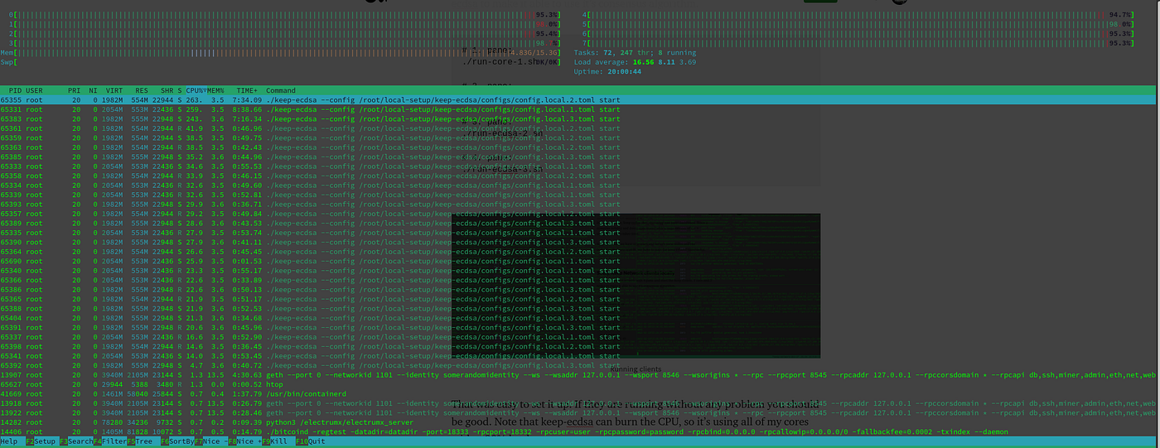Select the htop process row 65627
Image resolution: width=1160 pixels, height=448 pixels.
580,384
